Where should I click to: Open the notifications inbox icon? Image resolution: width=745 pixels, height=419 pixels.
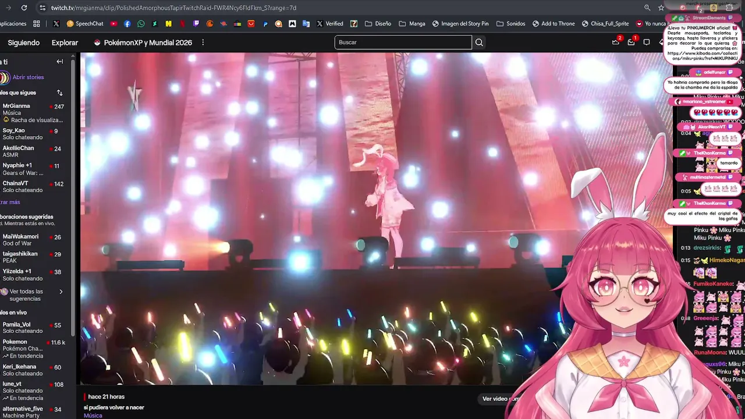pyautogui.click(x=631, y=42)
